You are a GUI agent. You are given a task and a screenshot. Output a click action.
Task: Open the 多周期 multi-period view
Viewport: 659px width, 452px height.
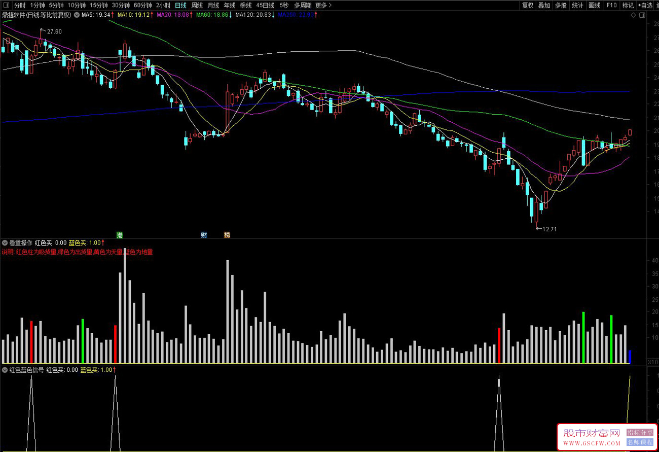click(x=303, y=5)
